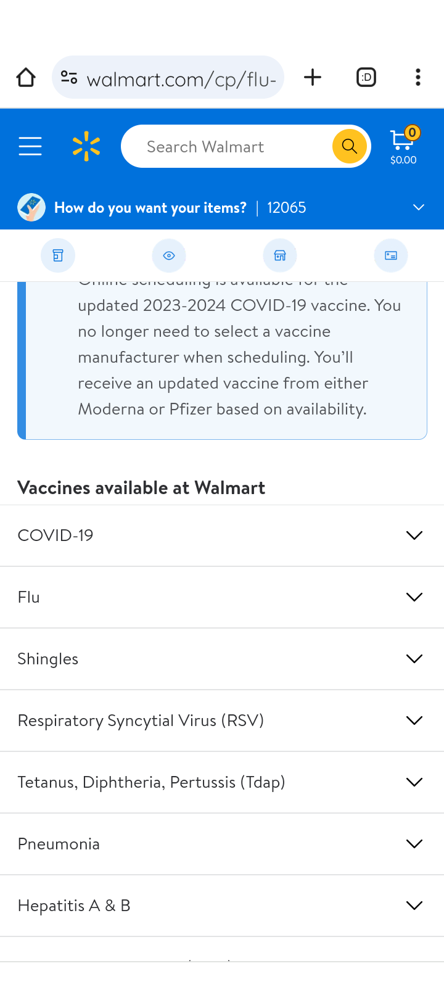Click the Walmart spark logo
Screen dimensions: 444x987
click(86, 147)
